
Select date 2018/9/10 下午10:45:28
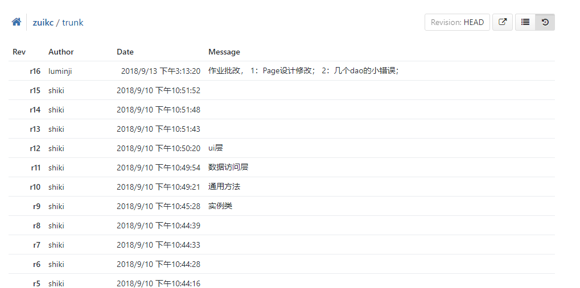click(x=159, y=206)
